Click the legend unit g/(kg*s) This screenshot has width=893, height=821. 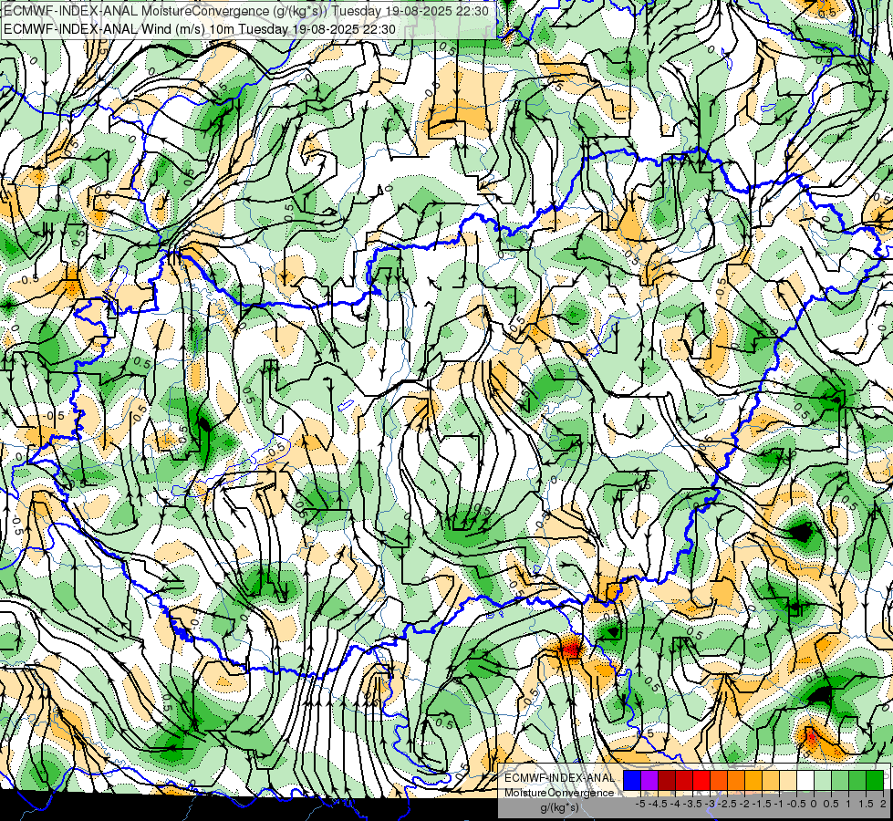coord(559,808)
